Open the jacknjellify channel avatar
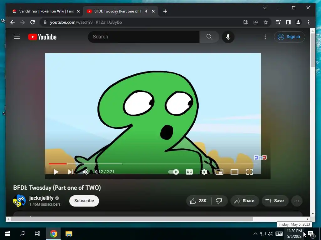 coord(19,201)
